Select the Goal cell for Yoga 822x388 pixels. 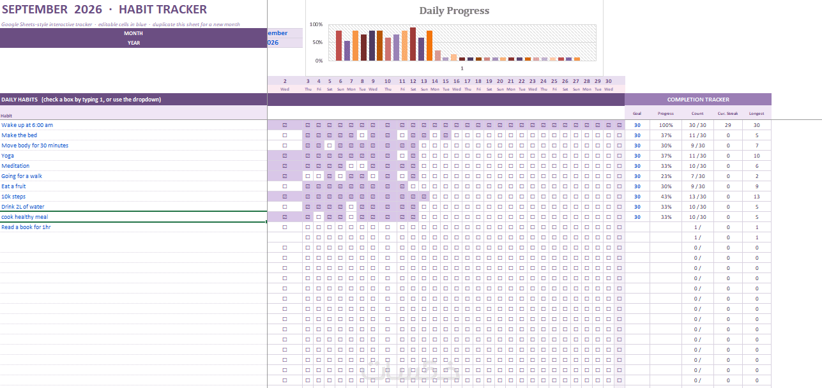pos(637,156)
